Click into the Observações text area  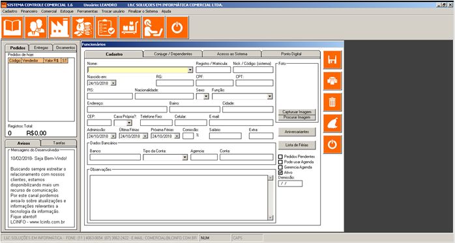coord(179,198)
